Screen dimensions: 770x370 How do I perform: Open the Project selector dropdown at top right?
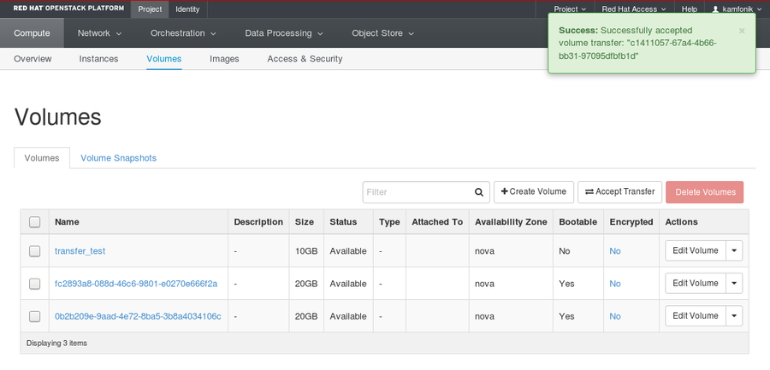[570, 9]
